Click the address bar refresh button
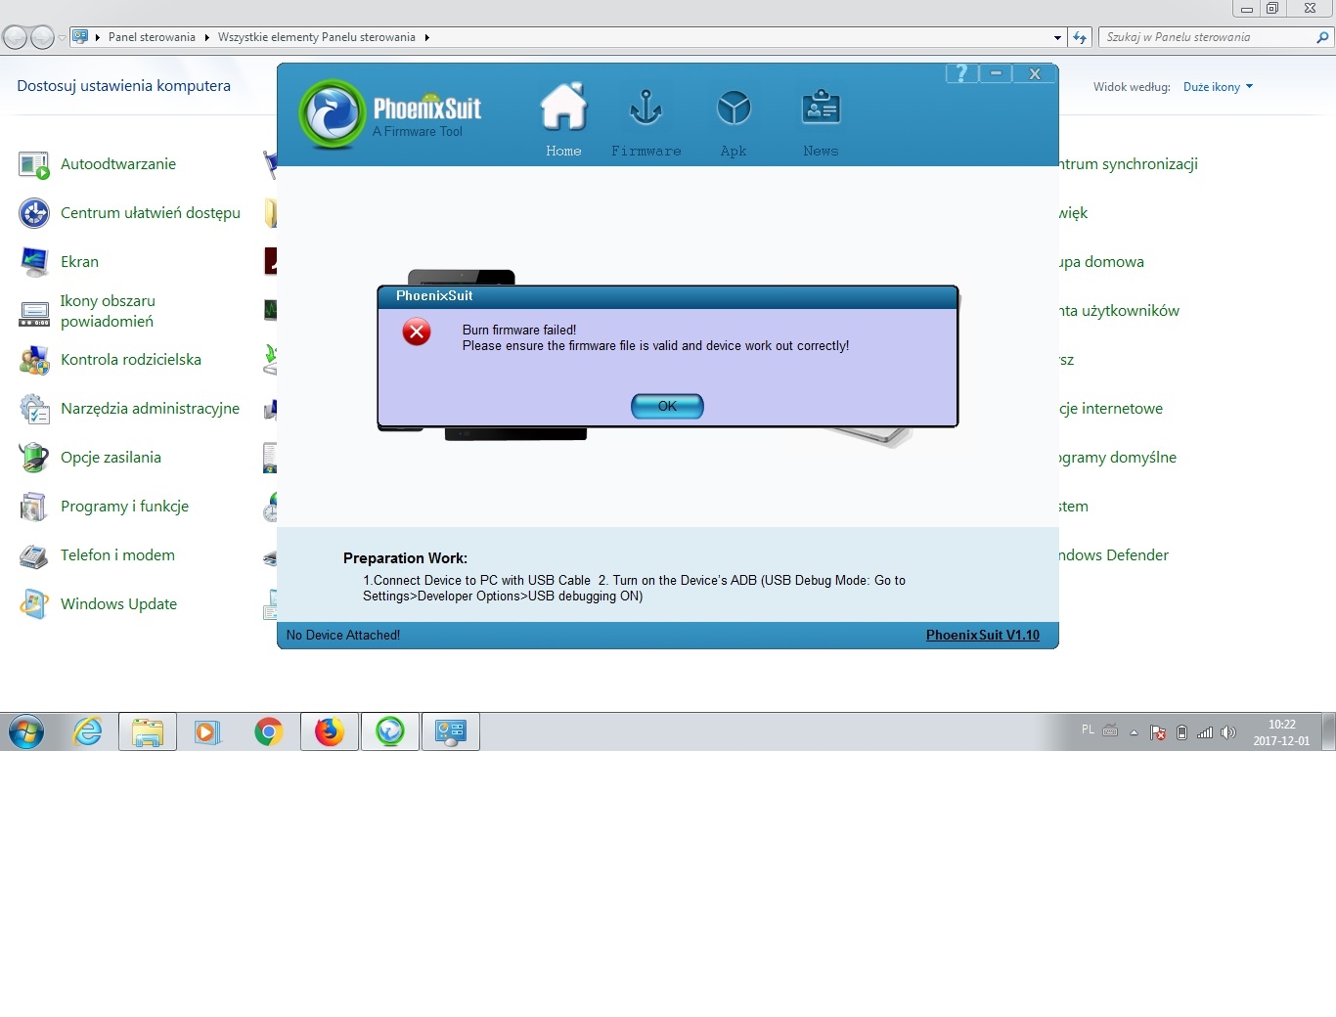 click(x=1080, y=37)
